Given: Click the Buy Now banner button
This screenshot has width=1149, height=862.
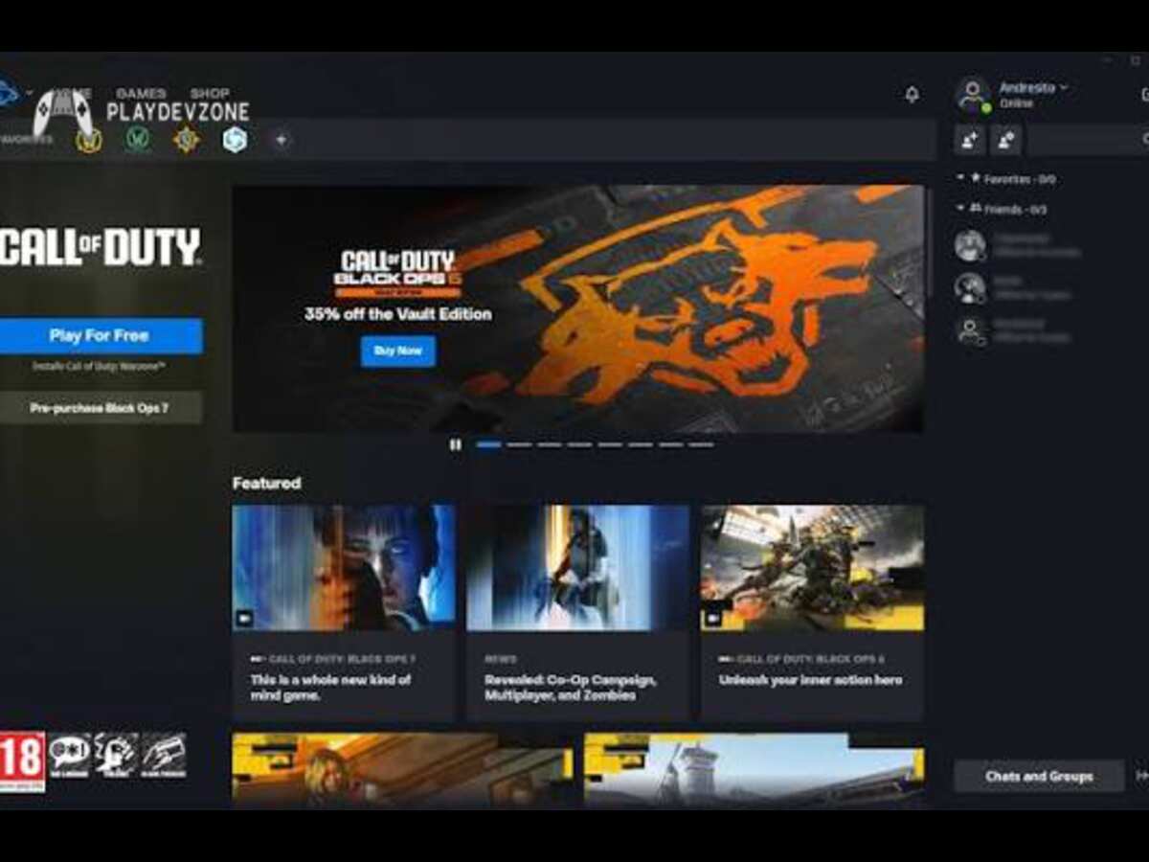Looking at the screenshot, I should click(x=397, y=352).
